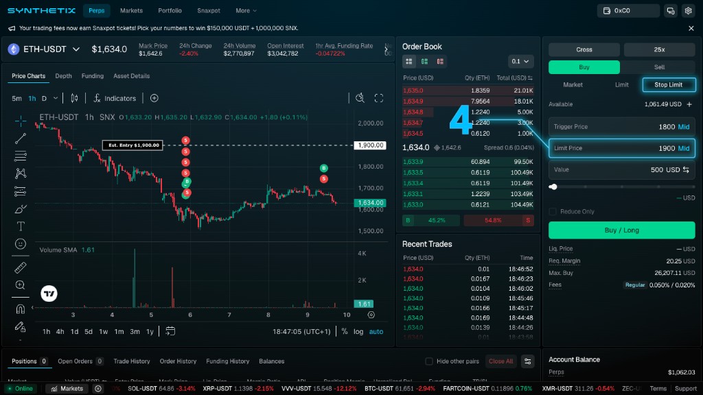This screenshot has width=703, height=395.
Task: Toggle the log scale on chart
Action: [x=358, y=331]
